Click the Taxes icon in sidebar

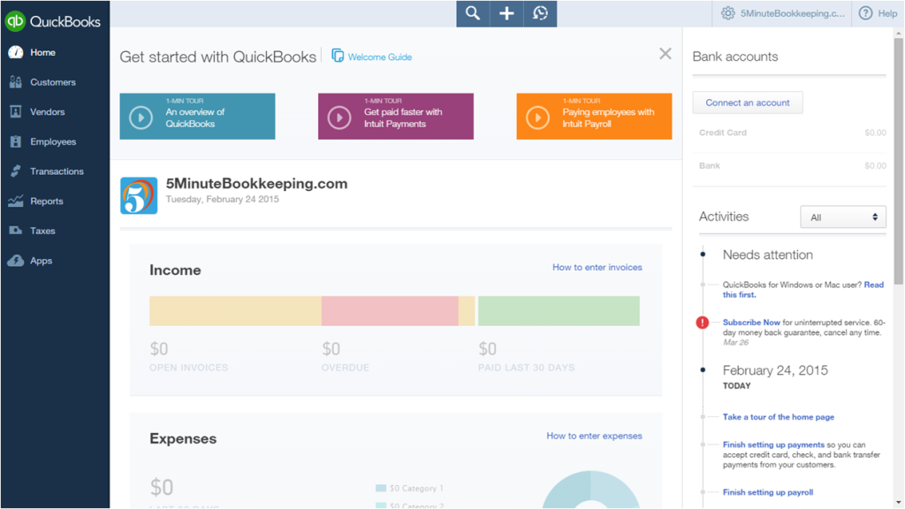coord(16,231)
